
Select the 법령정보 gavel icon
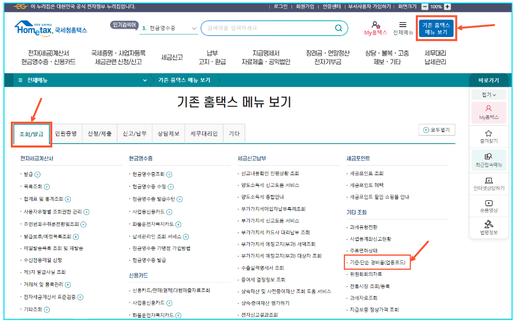pos(488,228)
